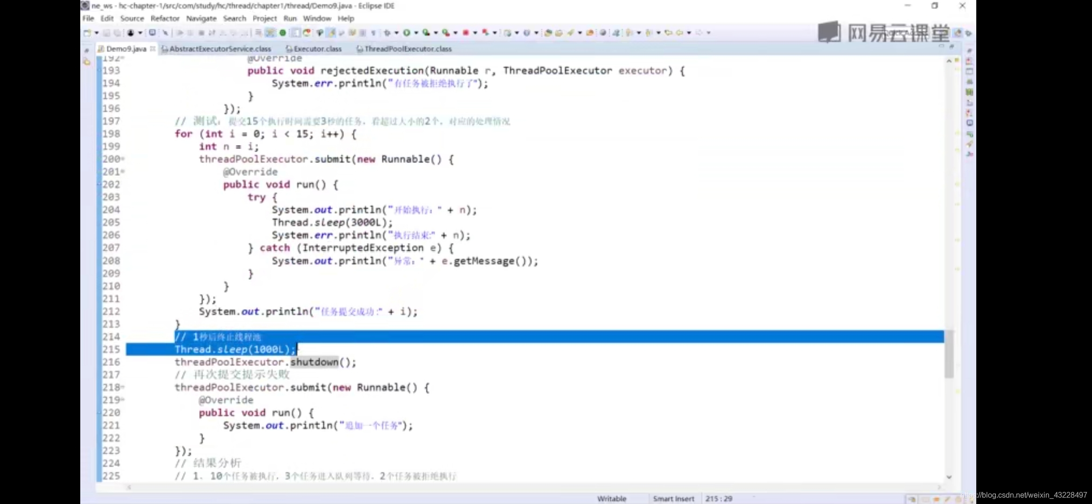This screenshot has width=1092, height=504.
Task: Switch to Executor.class tab
Action: click(x=314, y=49)
